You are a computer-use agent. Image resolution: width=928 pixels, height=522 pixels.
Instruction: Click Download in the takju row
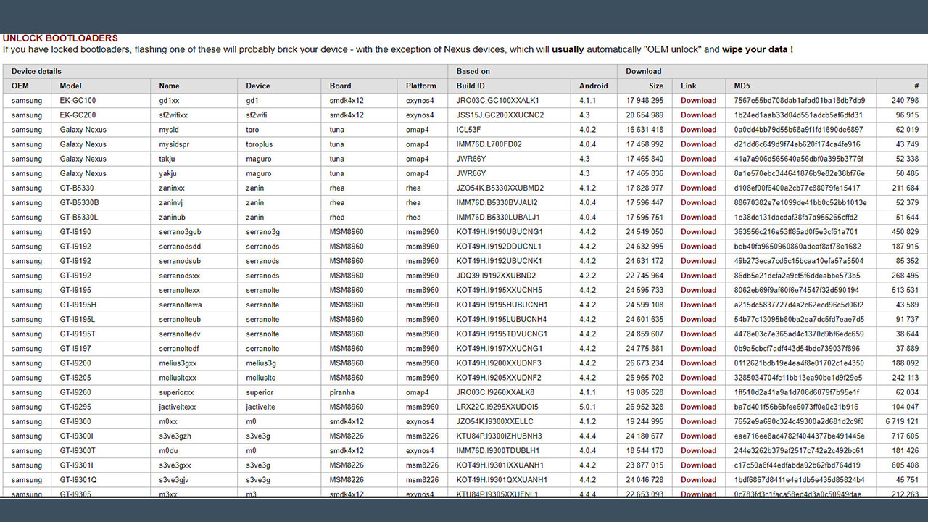tap(698, 159)
